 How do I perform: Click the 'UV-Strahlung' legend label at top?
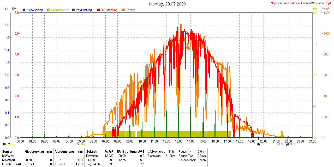tap(109, 10)
